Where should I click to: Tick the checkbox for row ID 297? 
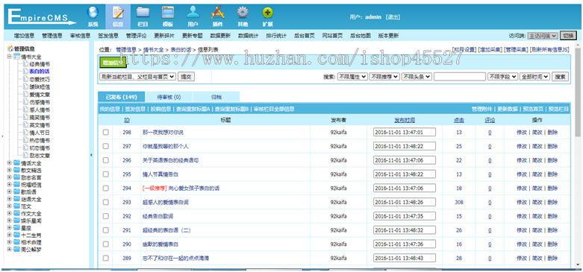pyautogui.click(x=105, y=146)
